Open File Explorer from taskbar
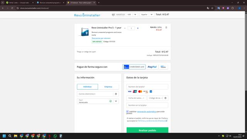The height and width of the screenshot is (139, 247). click(15, 136)
